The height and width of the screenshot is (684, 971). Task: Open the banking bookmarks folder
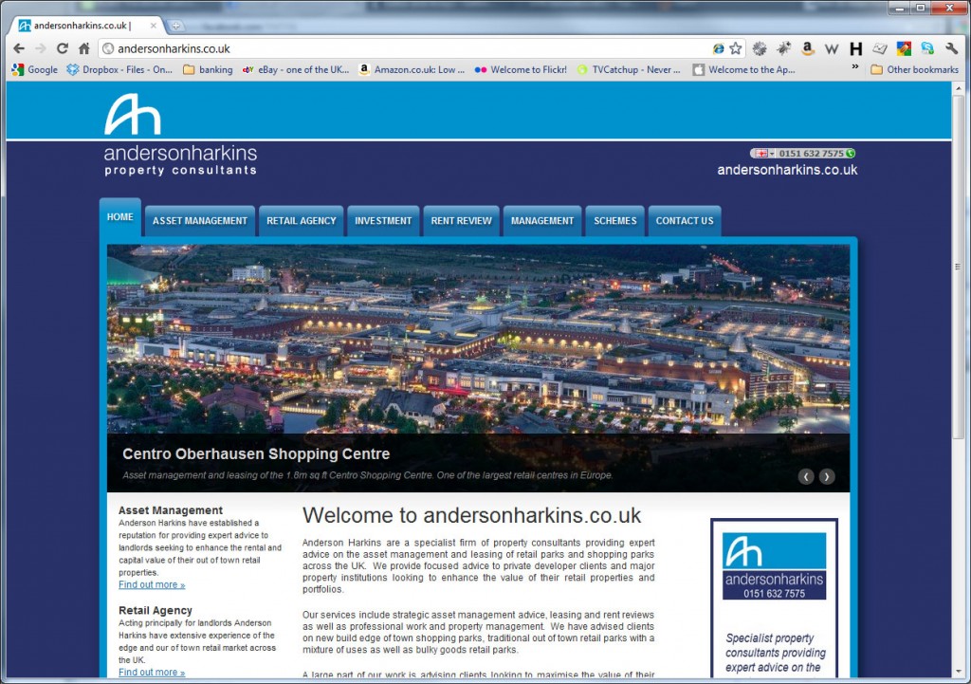pyautogui.click(x=208, y=69)
